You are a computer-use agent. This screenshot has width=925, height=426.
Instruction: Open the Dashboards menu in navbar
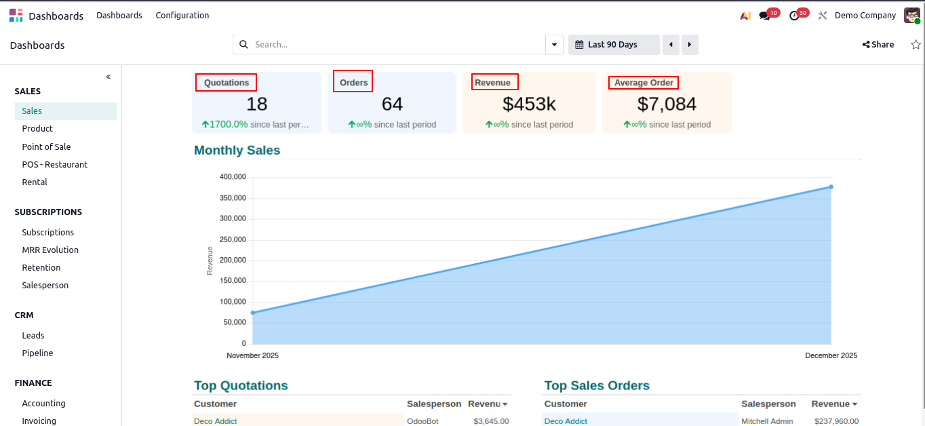(x=119, y=16)
